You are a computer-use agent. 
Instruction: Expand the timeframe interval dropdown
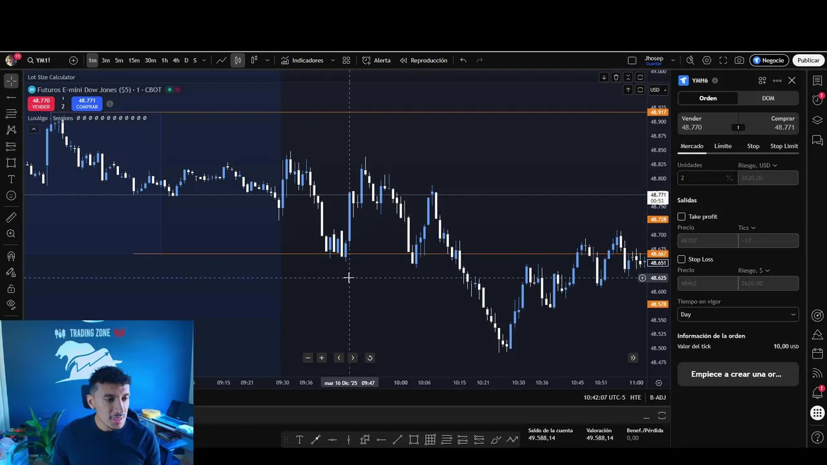tap(204, 60)
